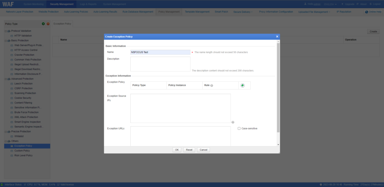The height and width of the screenshot is (187, 384).
Task: Select the Exception Policy content tab
Action: click(x=62, y=24)
